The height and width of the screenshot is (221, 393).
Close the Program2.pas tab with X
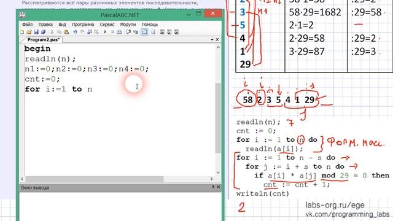tap(217, 39)
